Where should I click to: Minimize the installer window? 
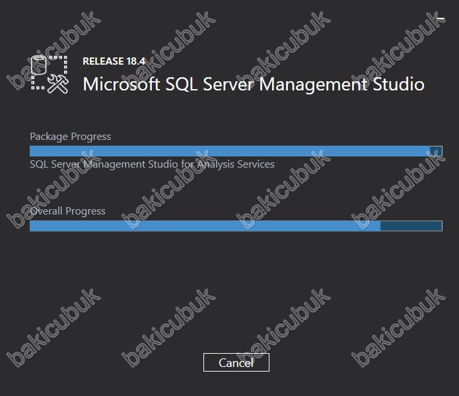pyautogui.click(x=441, y=18)
